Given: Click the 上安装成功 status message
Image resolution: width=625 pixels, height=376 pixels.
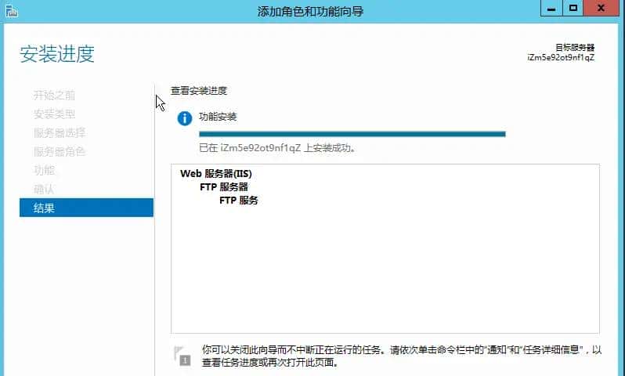Looking at the screenshot, I should (x=277, y=148).
